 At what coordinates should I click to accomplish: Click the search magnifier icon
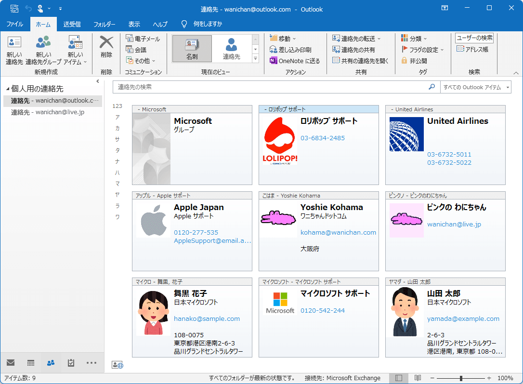point(431,87)
